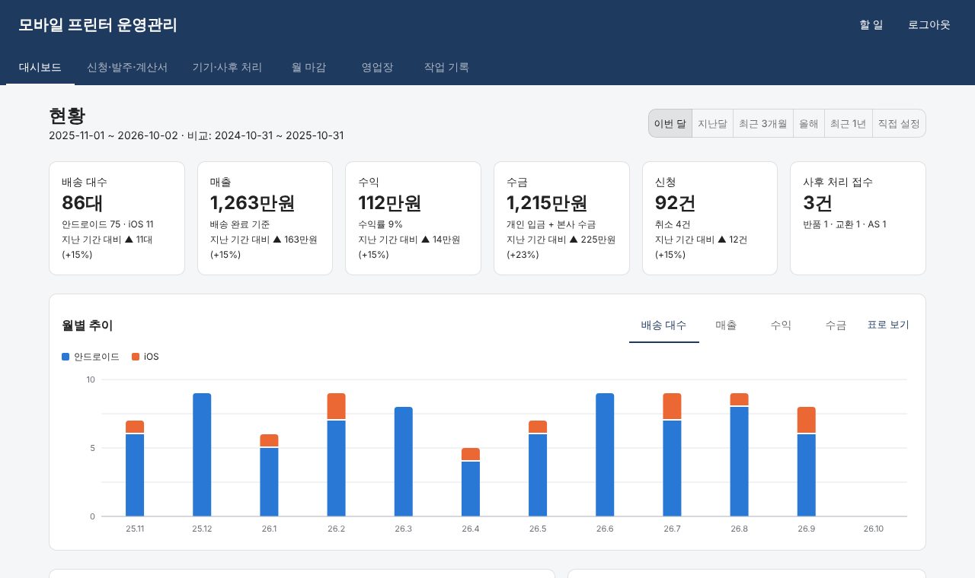Pick the 최근 1년 period

coord(849,123)
